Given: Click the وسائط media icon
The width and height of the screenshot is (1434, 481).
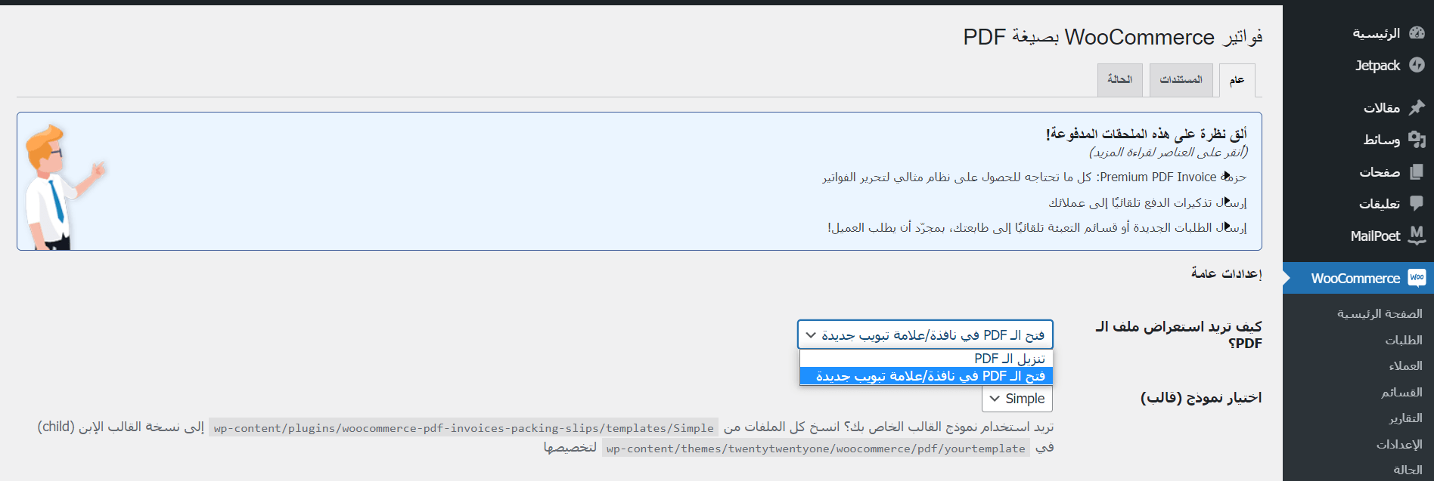Looking at the screenshot, I should click(1417, 140).
